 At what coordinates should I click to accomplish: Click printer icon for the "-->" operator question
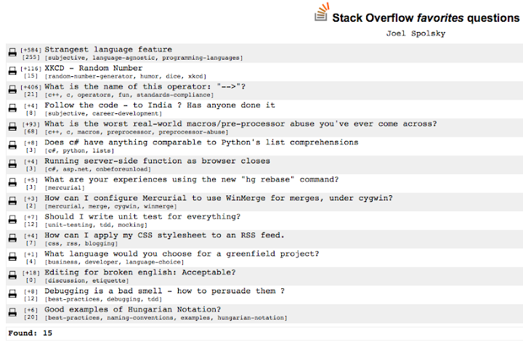[12, 90]
